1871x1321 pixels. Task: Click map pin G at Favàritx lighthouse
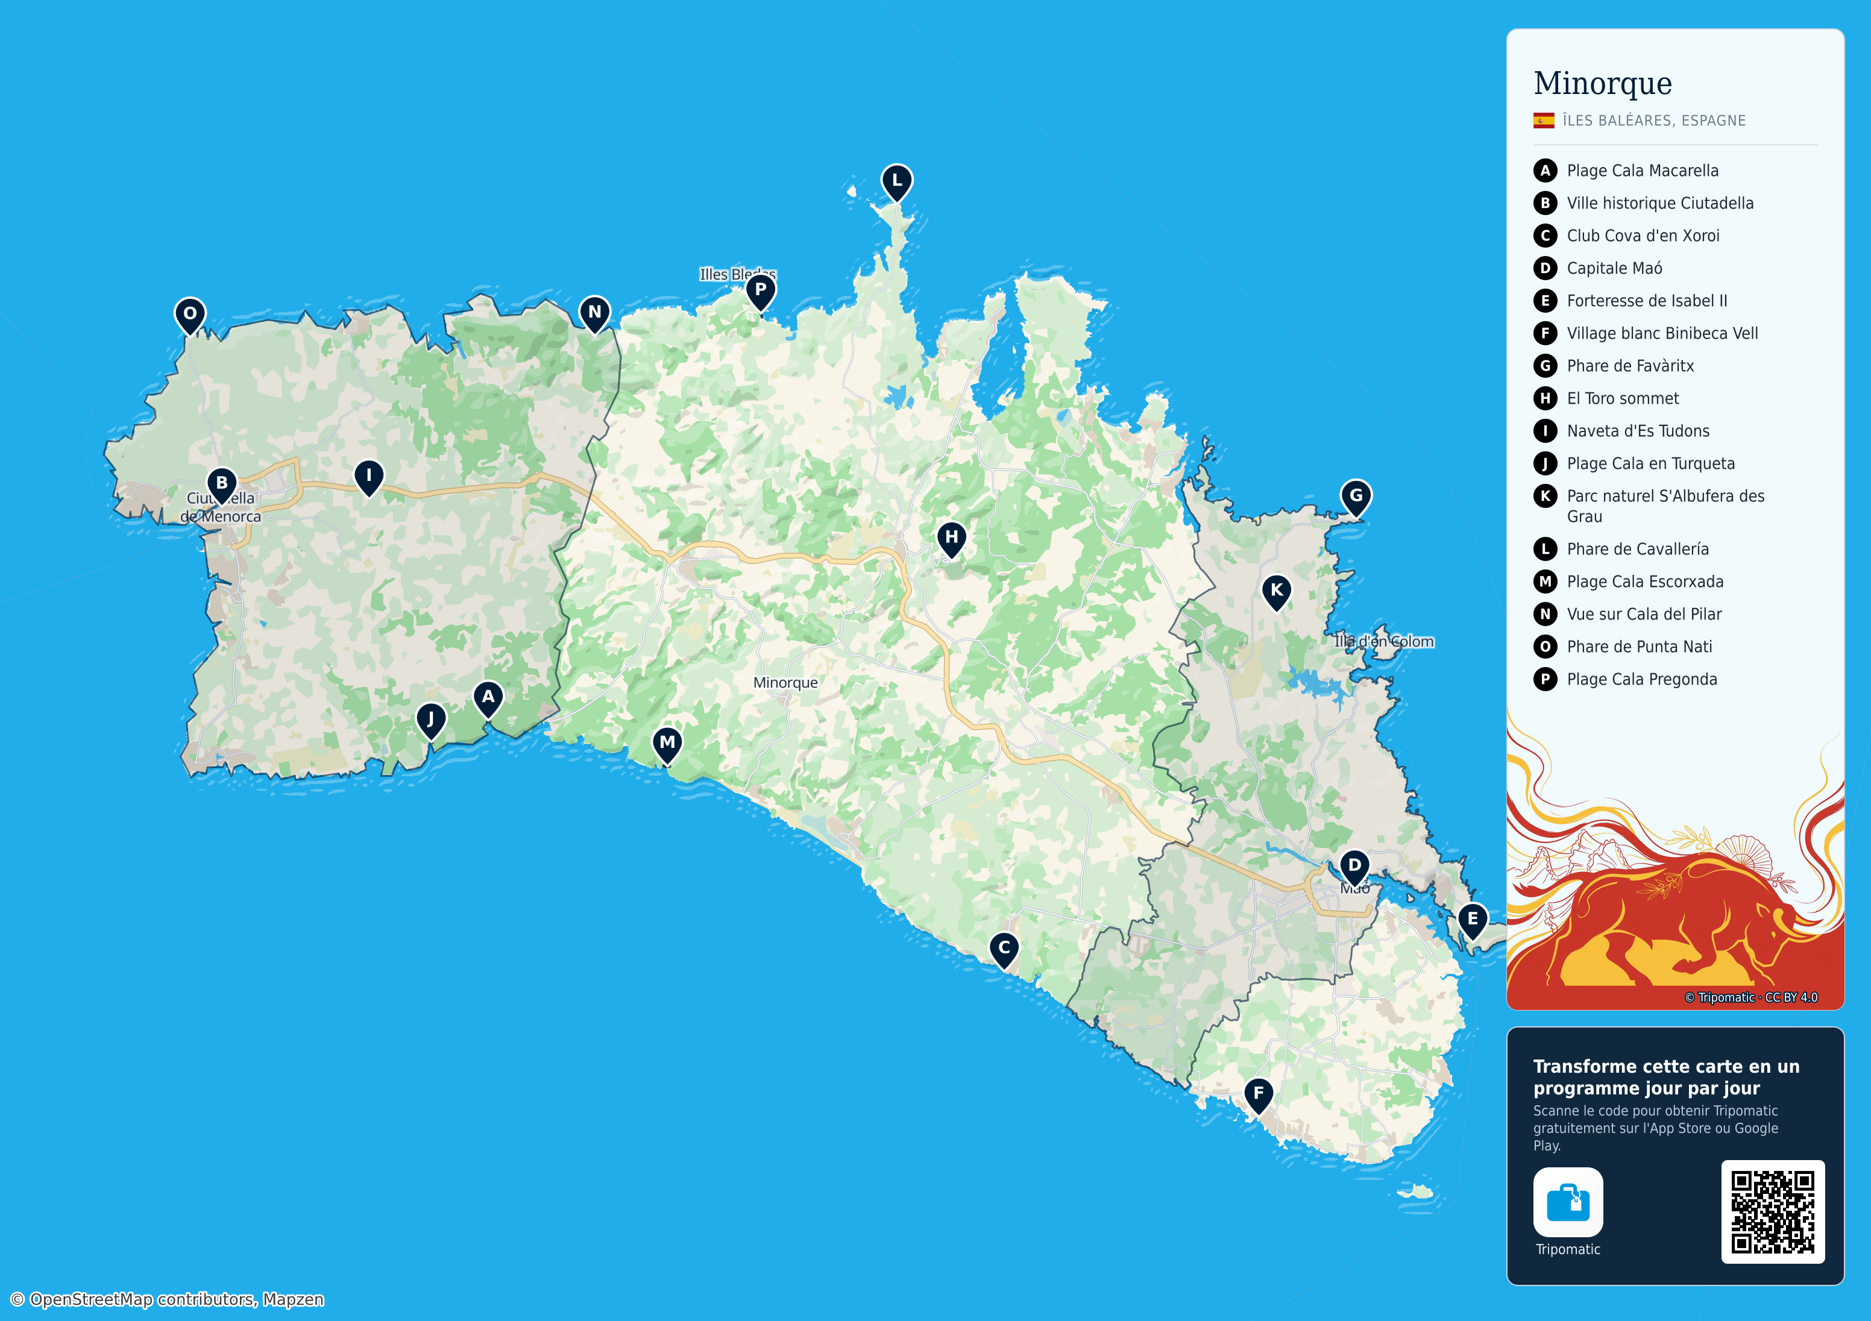click(x=1356, y=497)
